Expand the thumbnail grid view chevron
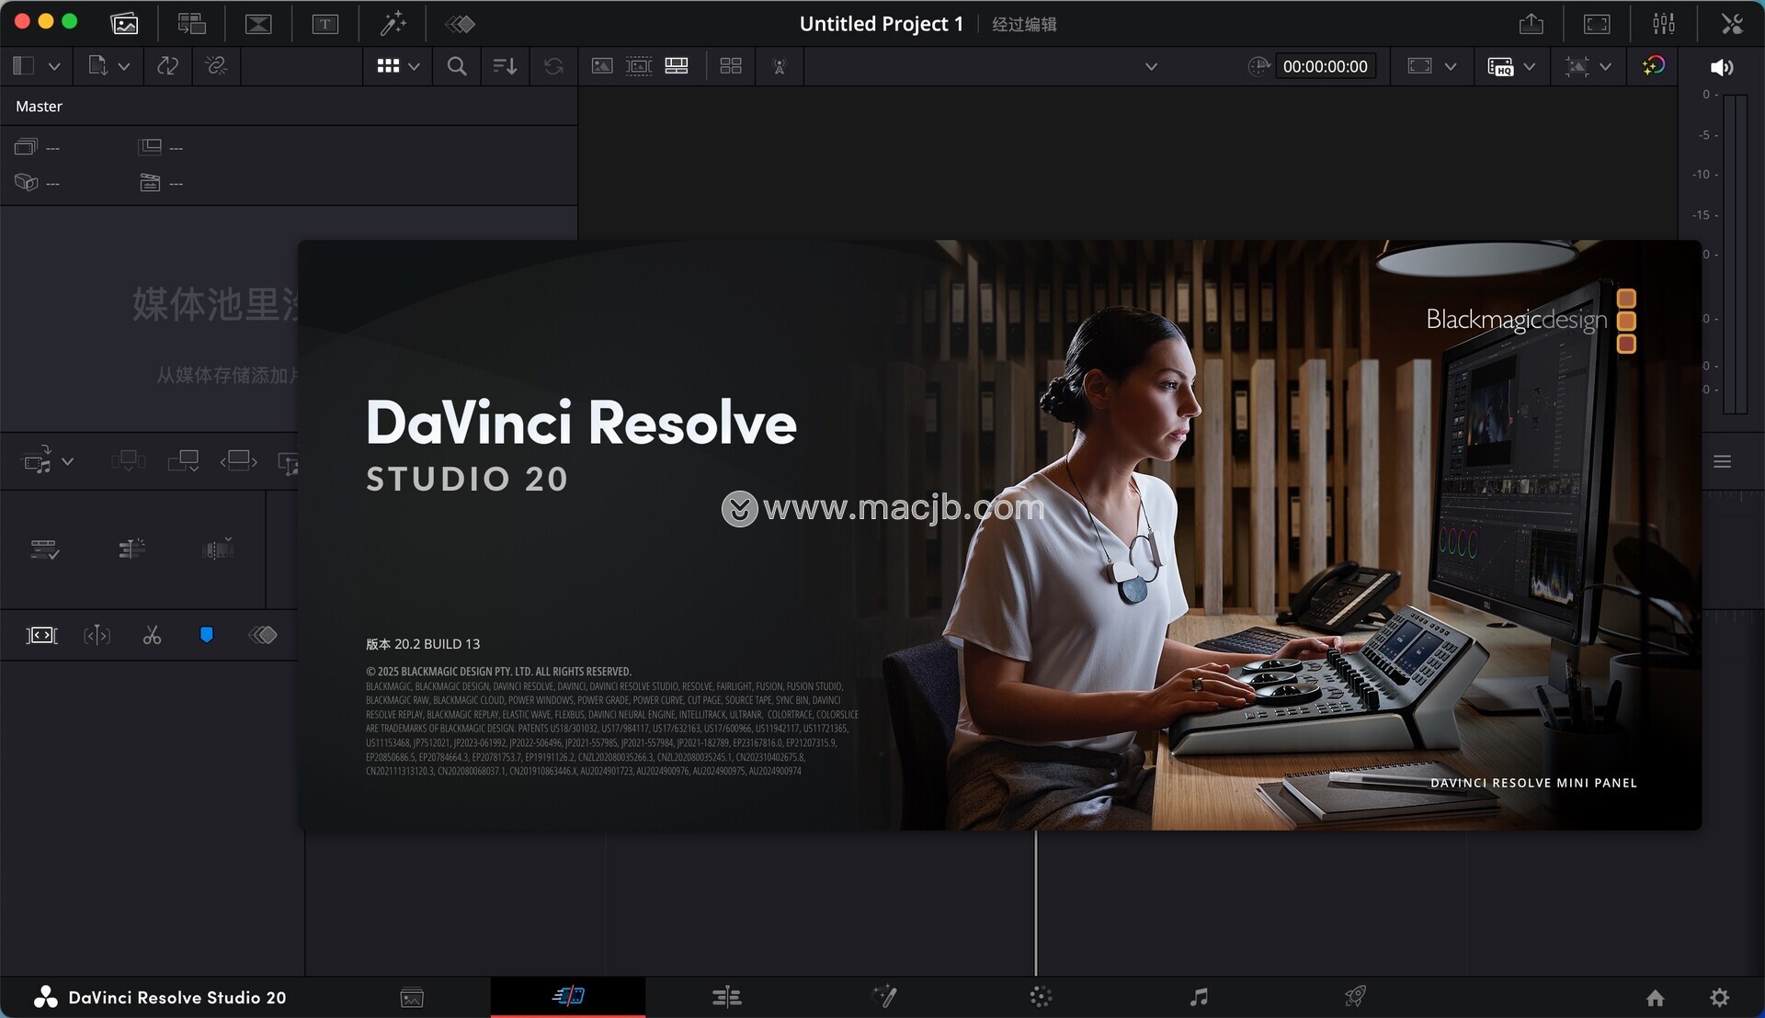The height and width of the screenshot is (1018, 1765). (x=414, y=66)
